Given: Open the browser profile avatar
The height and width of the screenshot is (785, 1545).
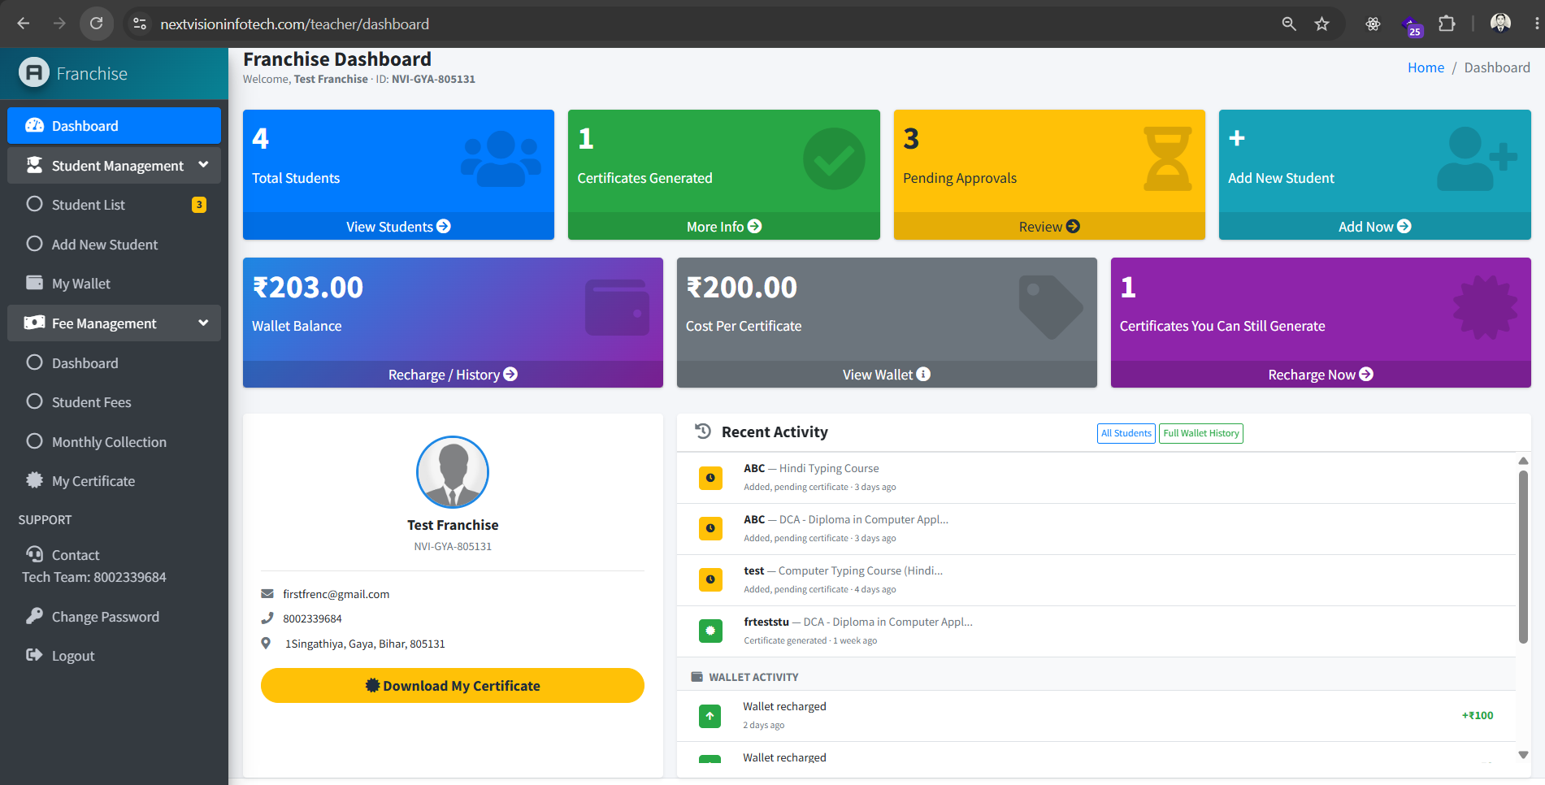Looking at the screenshot, I should [x=1500, y=24].
